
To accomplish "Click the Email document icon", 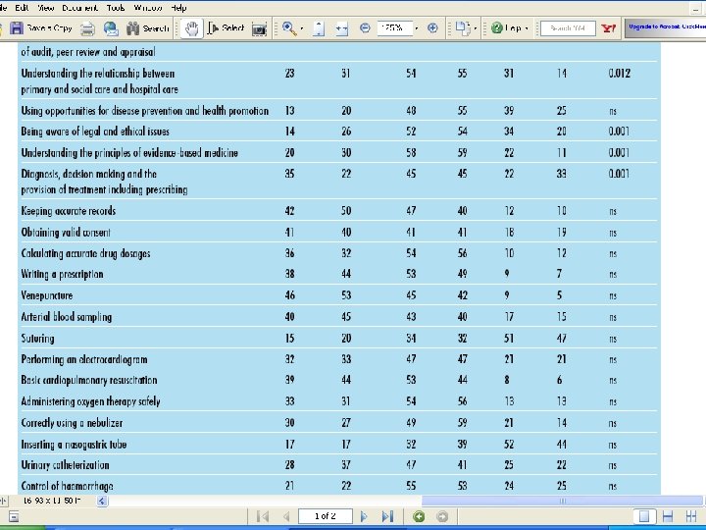I will click(x=111, y=28).
